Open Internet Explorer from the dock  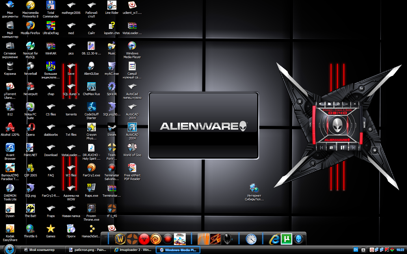click(x=274, y=239)
